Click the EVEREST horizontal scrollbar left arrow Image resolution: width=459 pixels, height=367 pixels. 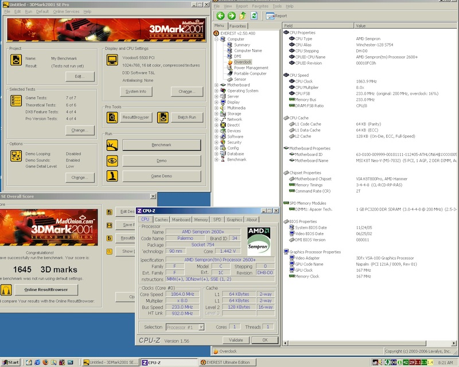[x=286, y=343]
